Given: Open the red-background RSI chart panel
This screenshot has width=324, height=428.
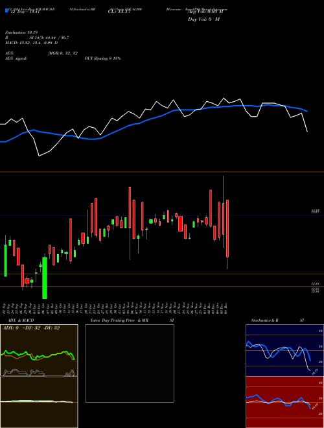Looking at the screenshot, I should (x=284, y=402).
